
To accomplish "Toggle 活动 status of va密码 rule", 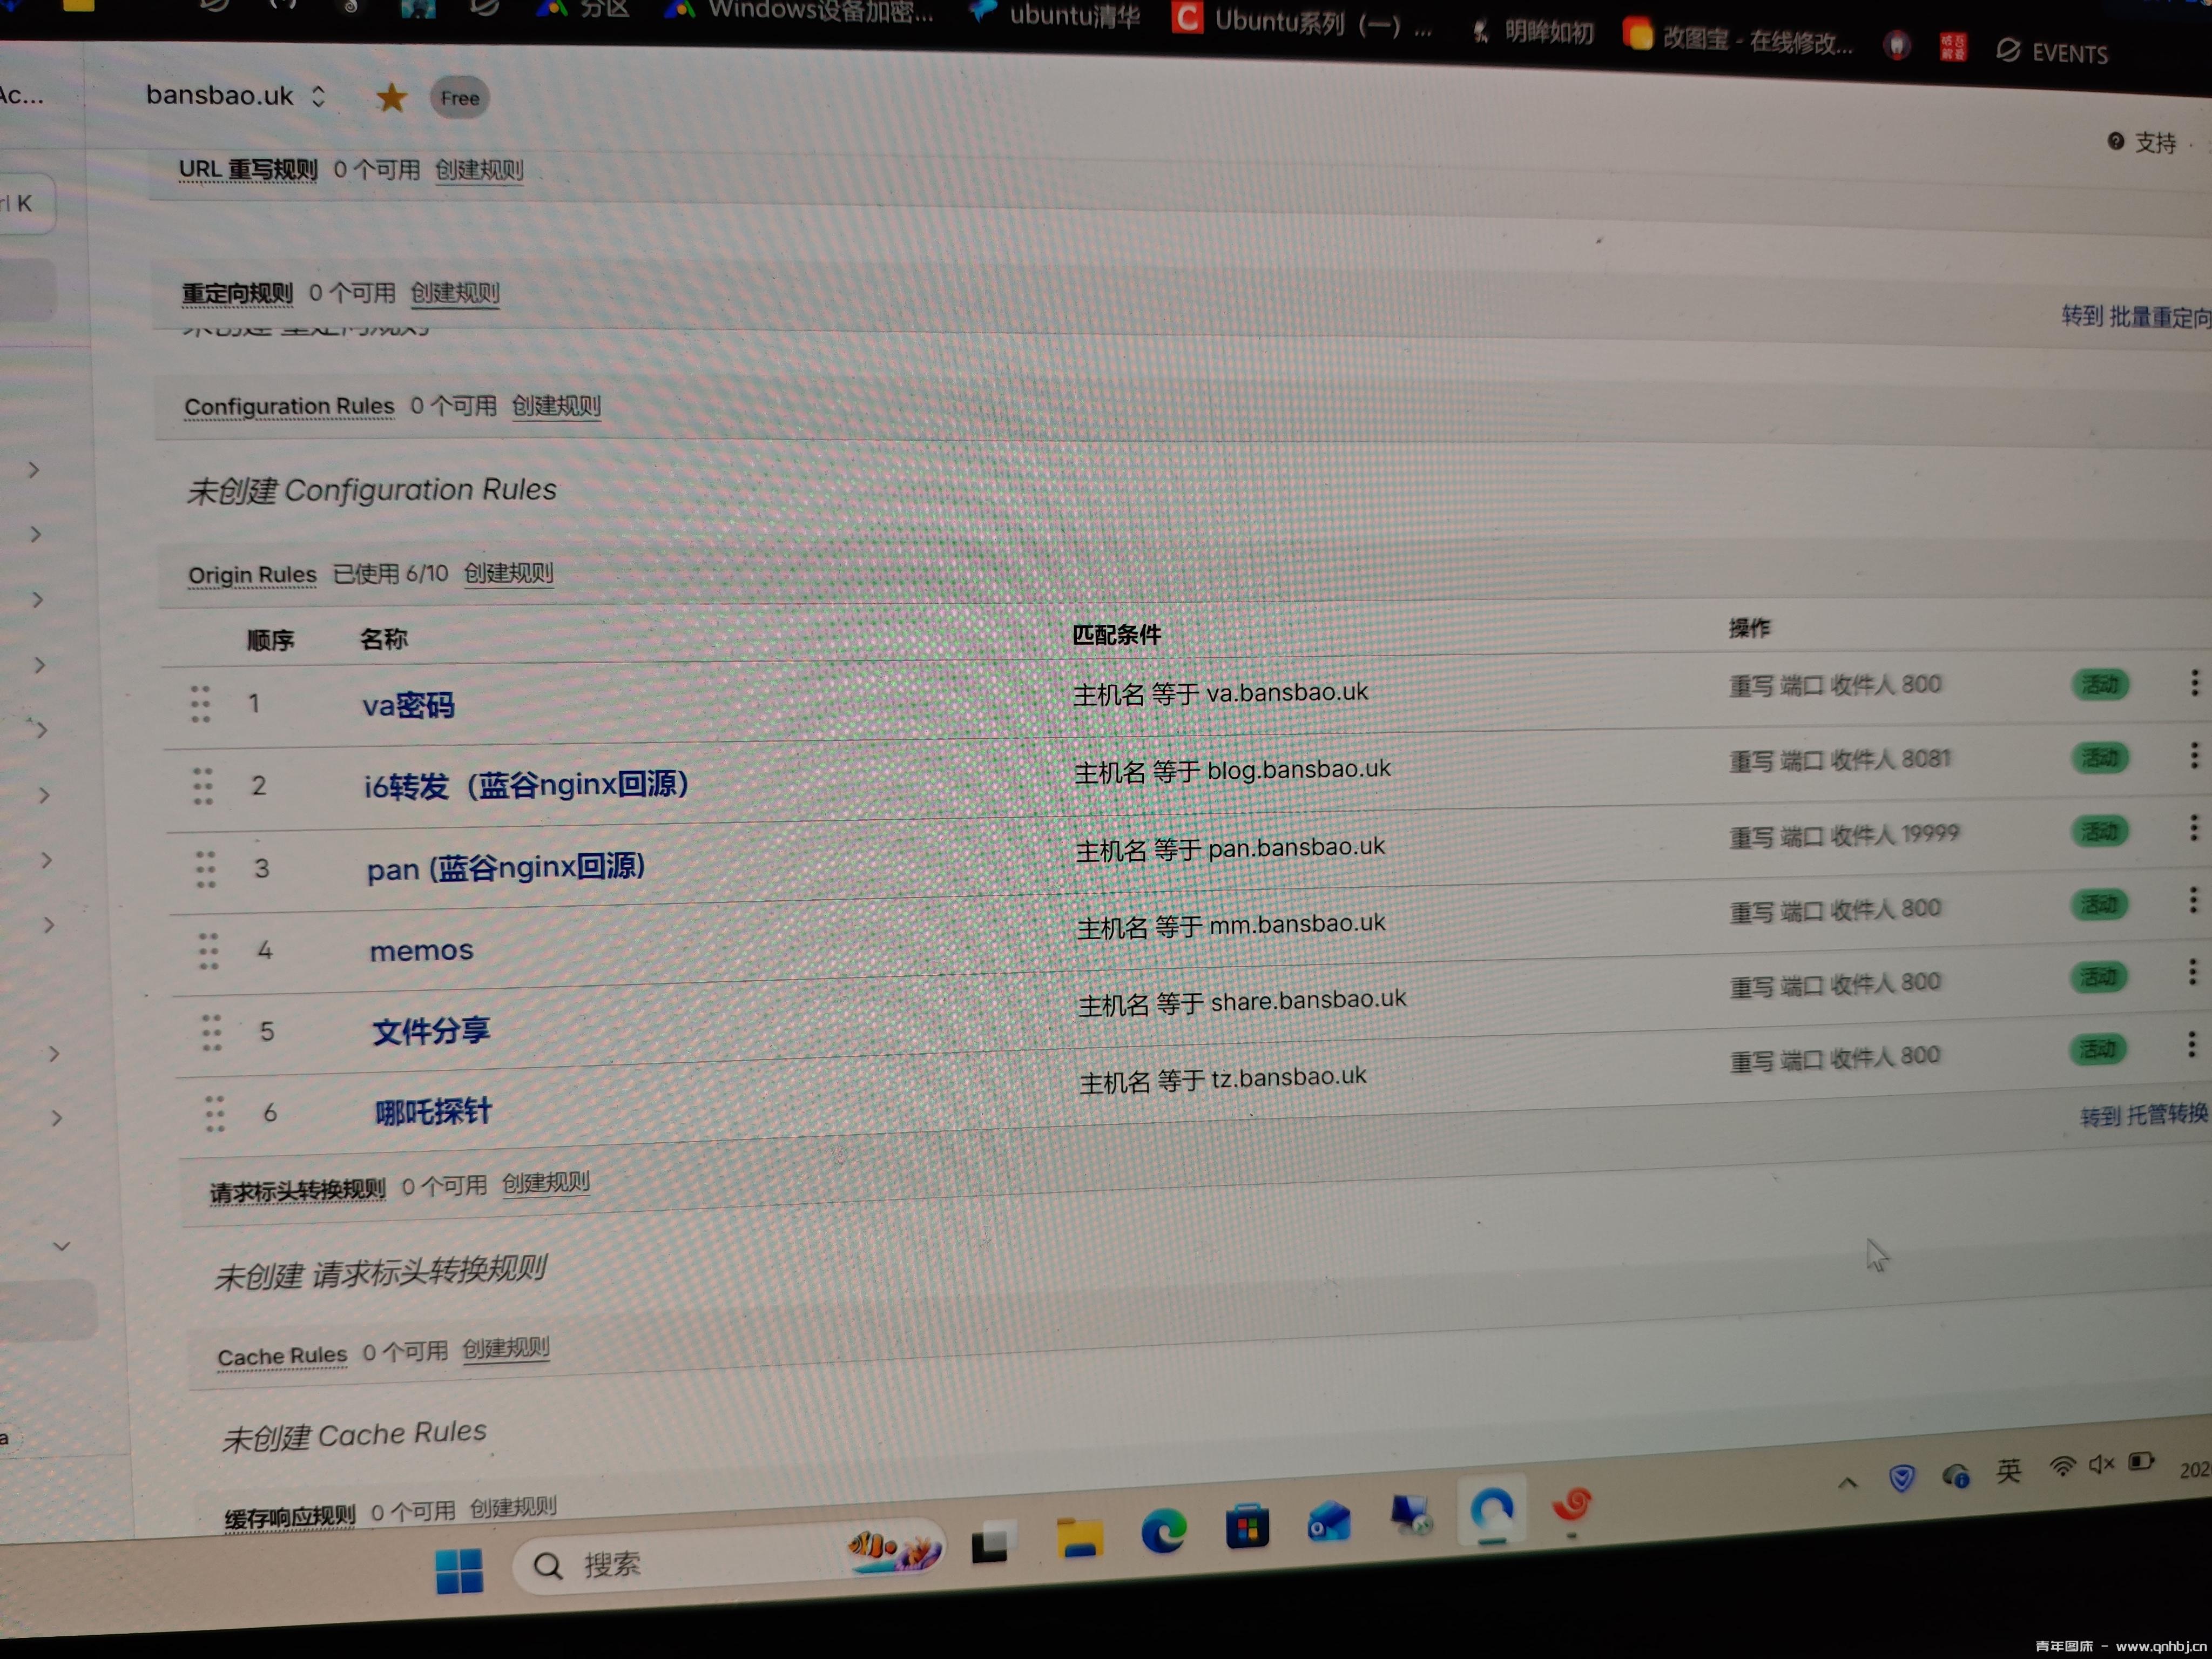I will [2099, 685].
